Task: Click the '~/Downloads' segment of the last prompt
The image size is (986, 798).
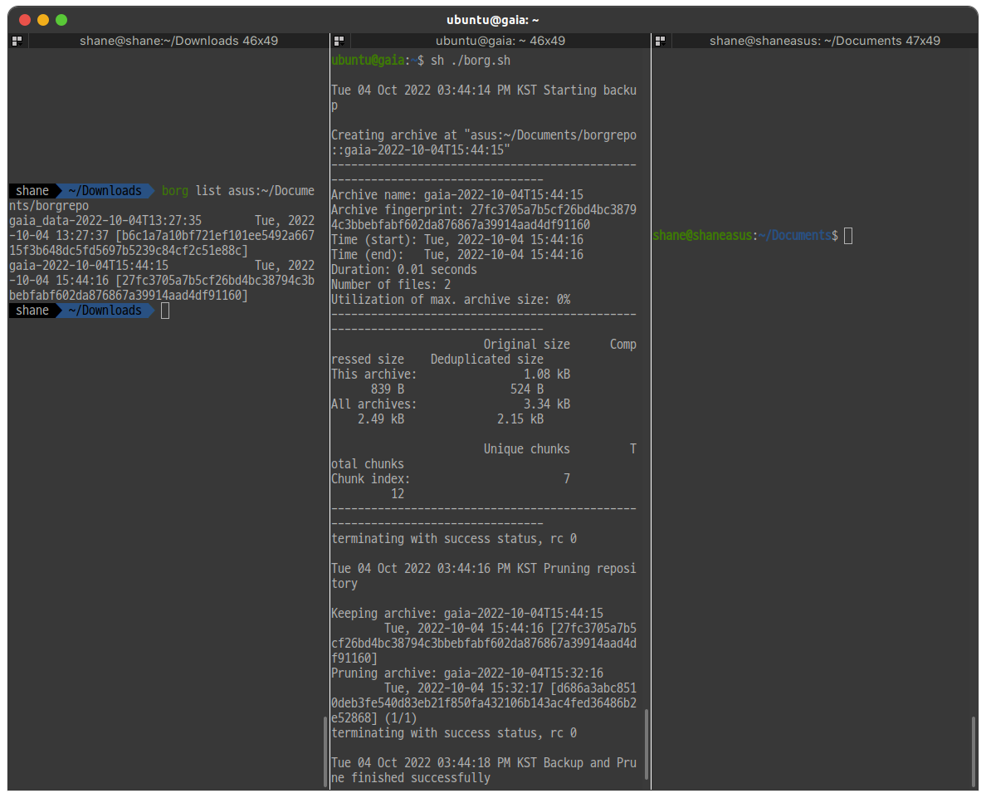Action: [x=105, y=311]
